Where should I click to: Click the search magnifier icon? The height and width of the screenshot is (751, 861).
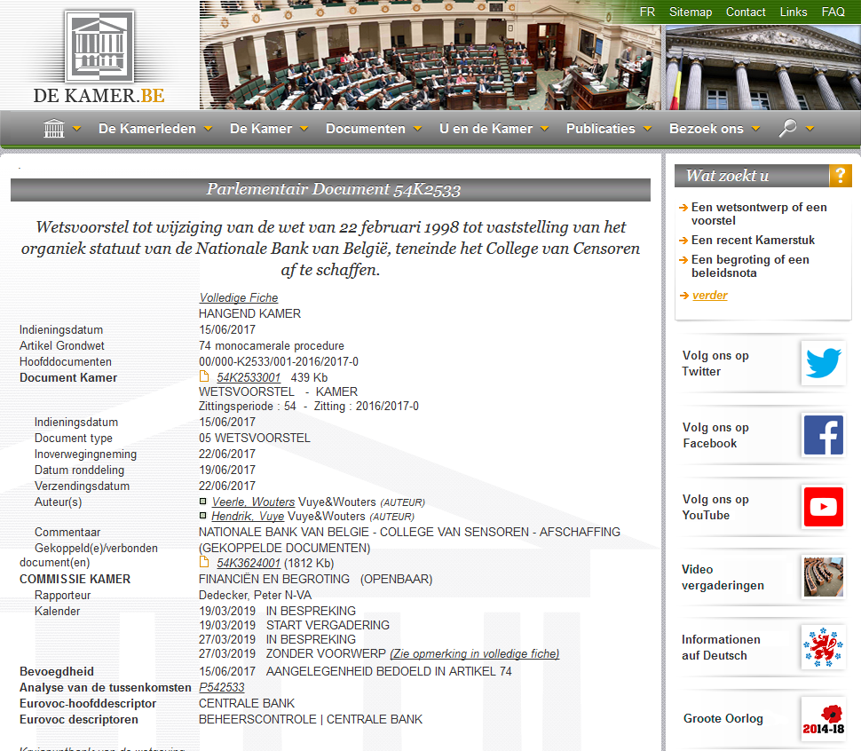point(787,129)
